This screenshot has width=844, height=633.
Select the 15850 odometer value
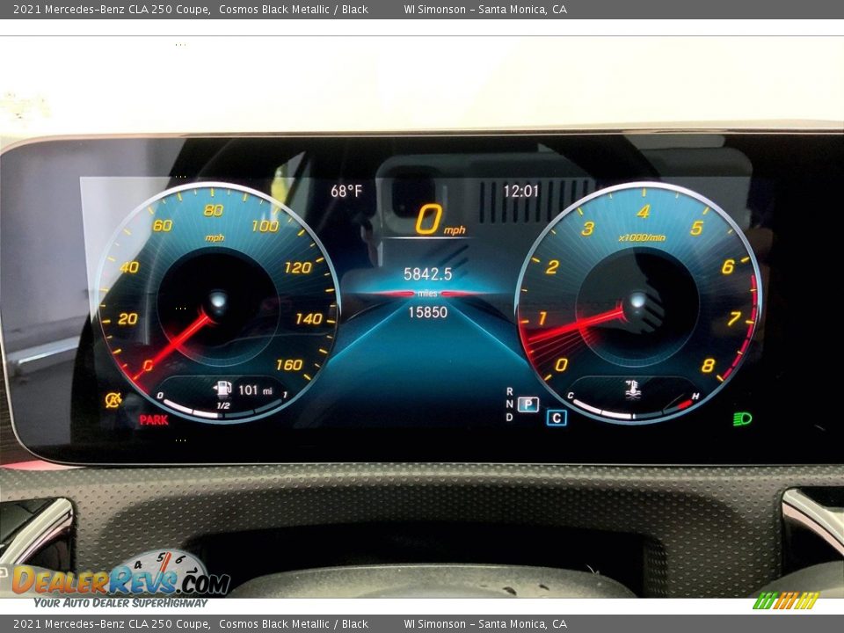coord(427,312)
